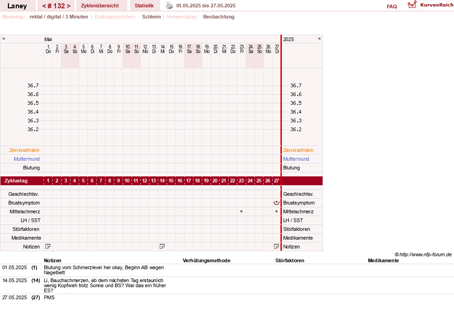Click the red current-day marker line

(281, 143)
